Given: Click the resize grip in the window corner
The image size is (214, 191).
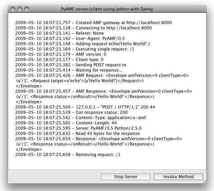Looking at the screenshot, I should [x=204, y=181].
